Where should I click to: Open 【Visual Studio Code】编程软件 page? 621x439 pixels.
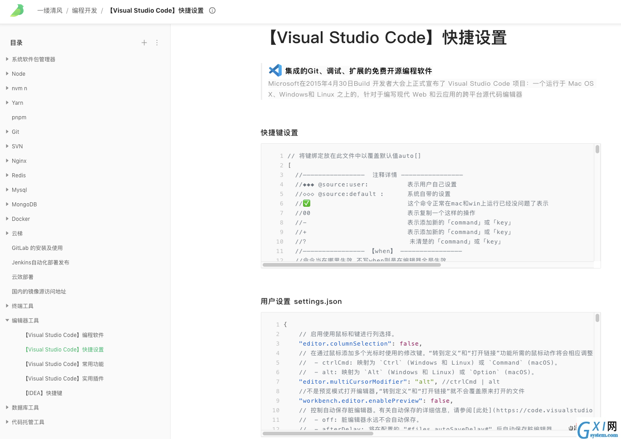pyautogui.click(x=64, y=335)
